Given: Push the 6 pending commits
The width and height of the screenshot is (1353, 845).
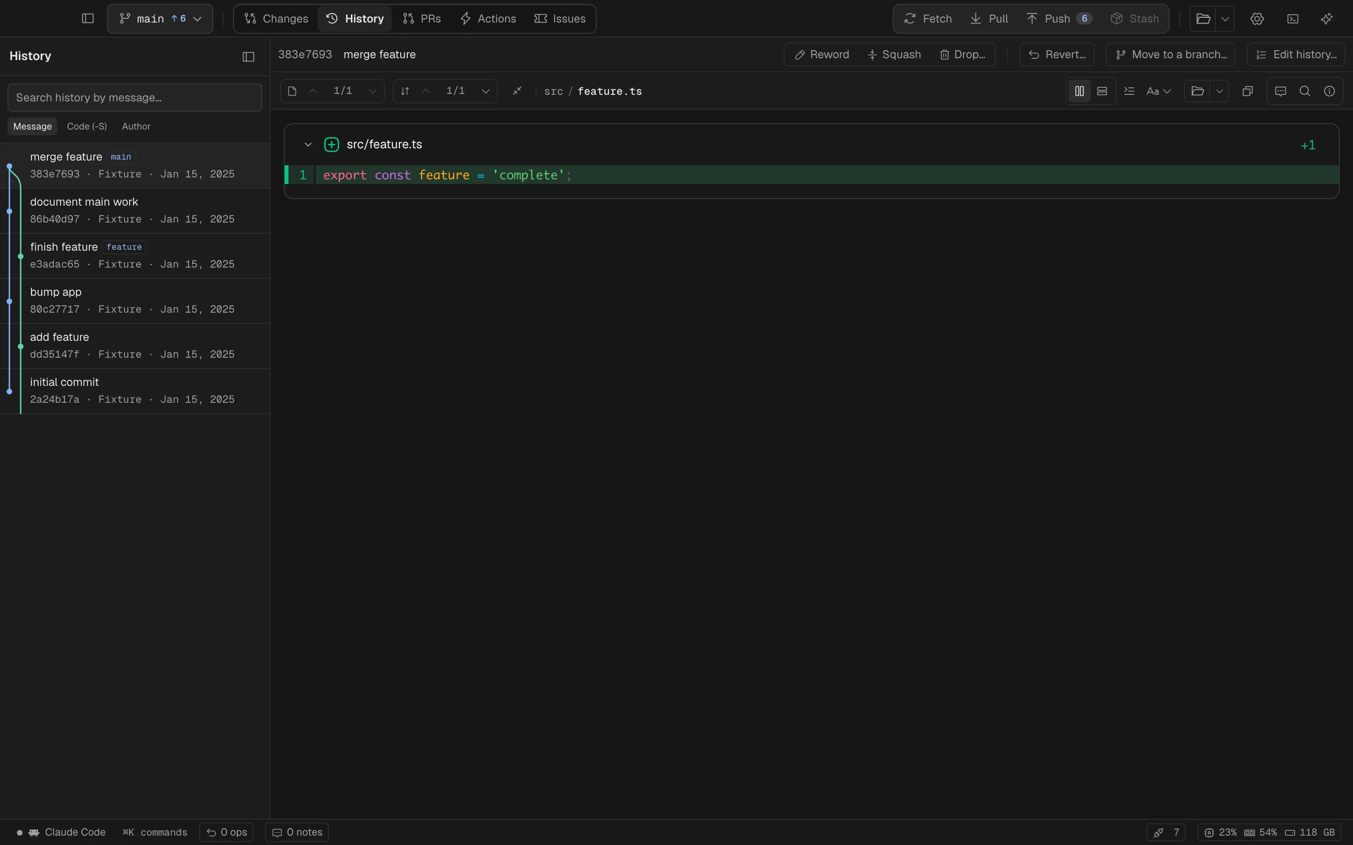Looking at the screenshot, I should coord(1059,18).
